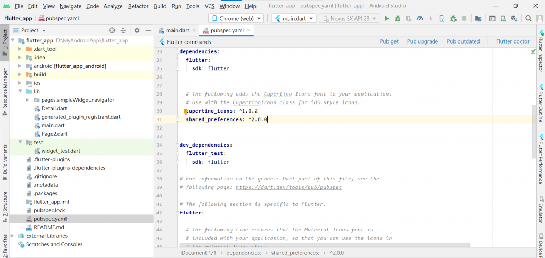
Task: Open Run Anything toolbar icon
Action: [492, 19]
